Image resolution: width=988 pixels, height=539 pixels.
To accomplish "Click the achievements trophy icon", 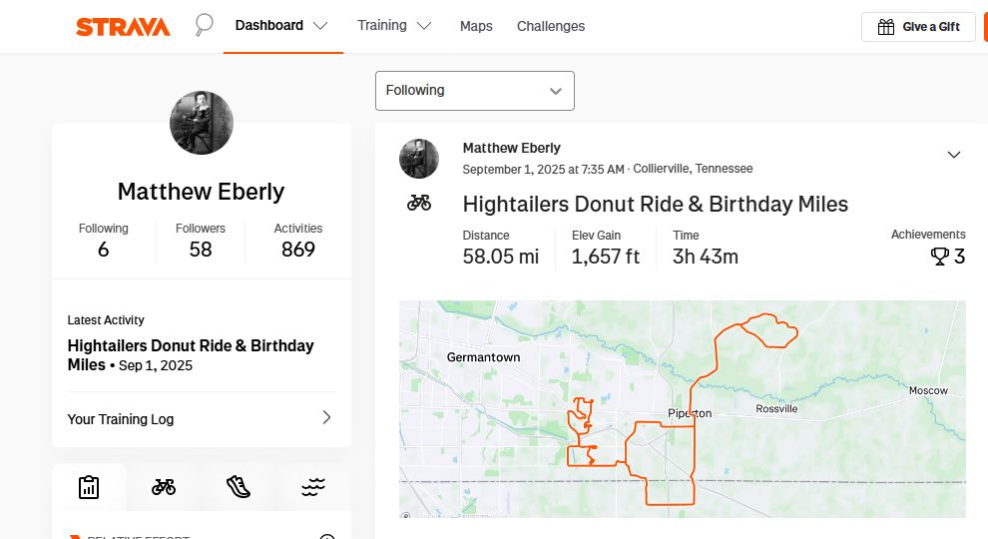I will pos(939,256).
